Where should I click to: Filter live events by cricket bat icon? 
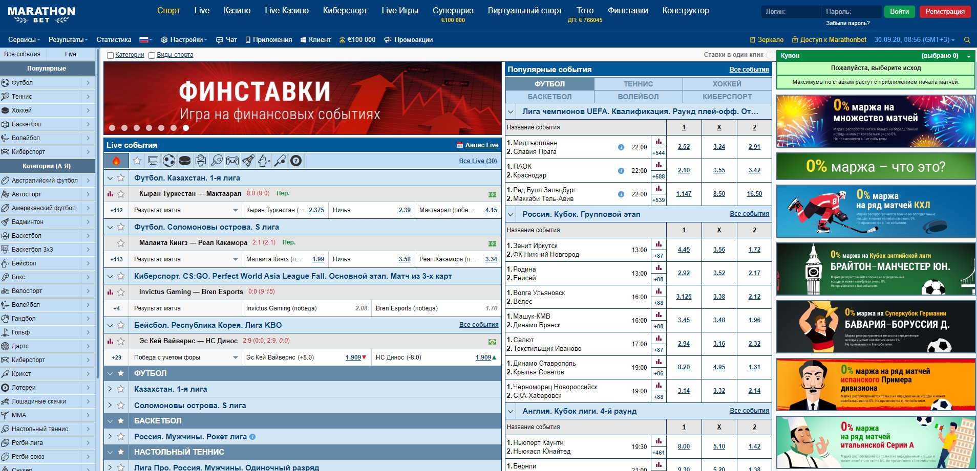click(x=280, y=161)
